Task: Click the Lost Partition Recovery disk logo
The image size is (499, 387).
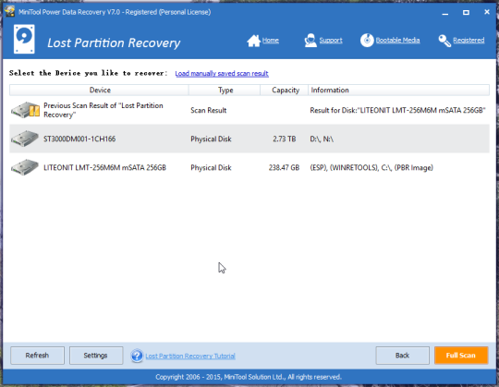Action: 24,39
